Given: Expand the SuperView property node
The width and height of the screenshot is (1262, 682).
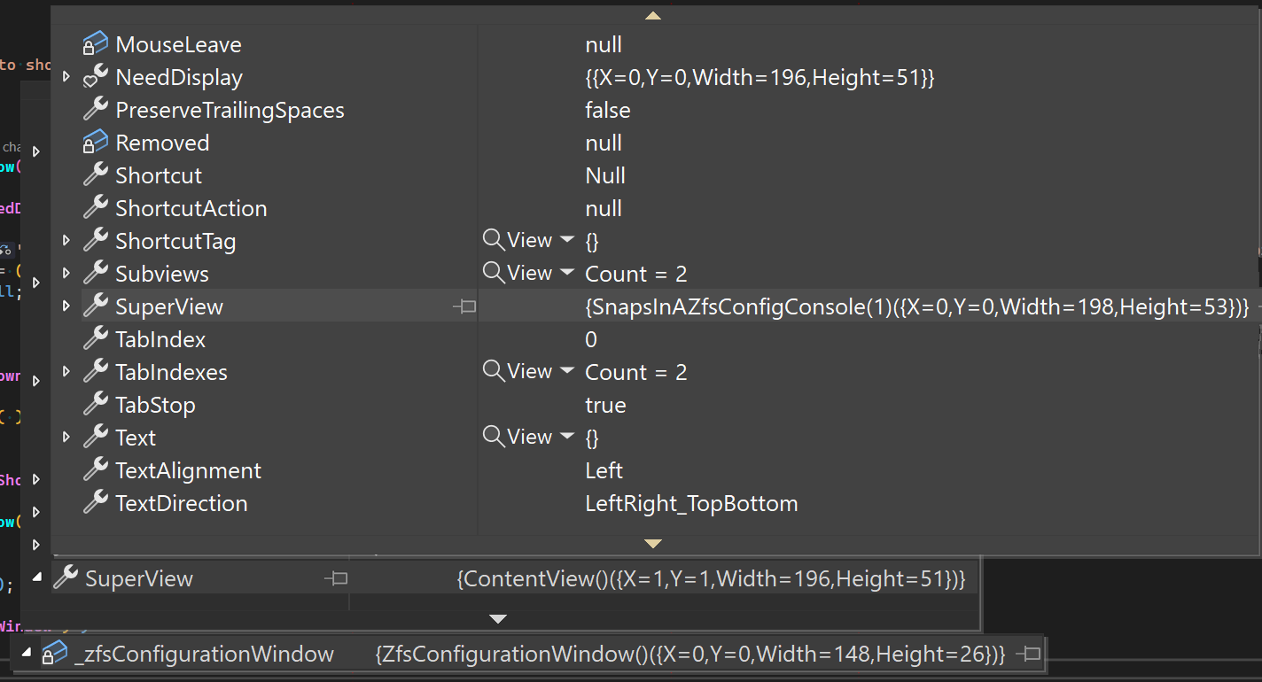Looking at the screenshot, I should point(66,306).
